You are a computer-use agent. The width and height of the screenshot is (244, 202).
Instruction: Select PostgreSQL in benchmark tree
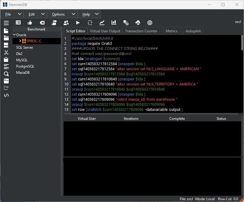point(25,66)
